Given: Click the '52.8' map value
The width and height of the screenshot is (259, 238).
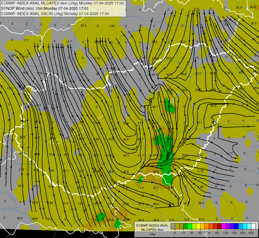Looking at the screenshot, I should (x=185, y=155).
